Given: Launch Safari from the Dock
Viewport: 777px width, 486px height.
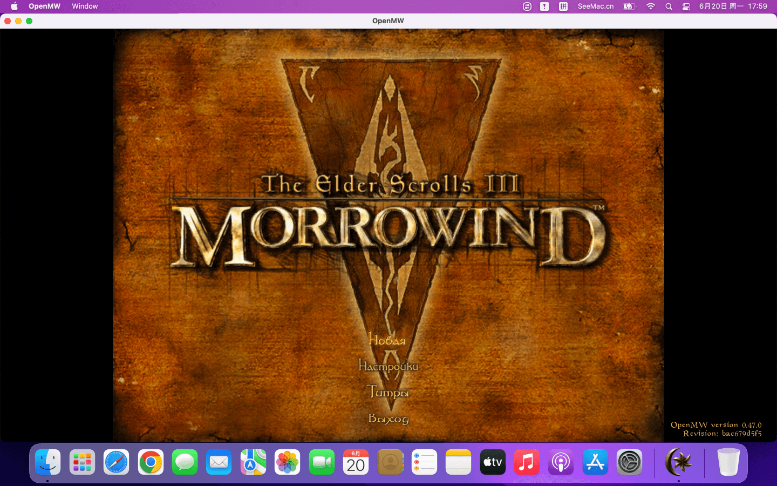Looking at the screenshot, I should [x=116, y=462].
